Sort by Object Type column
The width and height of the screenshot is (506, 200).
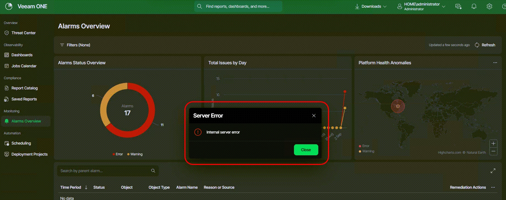click(159, 187)
